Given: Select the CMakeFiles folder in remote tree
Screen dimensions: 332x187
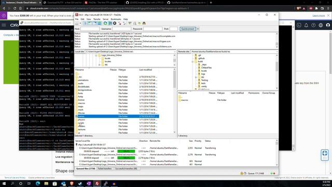Looking at the screenshot, I should click(x=206, y=68).
